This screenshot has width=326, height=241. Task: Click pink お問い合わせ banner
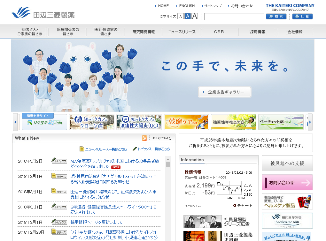(x=287, y=183)
